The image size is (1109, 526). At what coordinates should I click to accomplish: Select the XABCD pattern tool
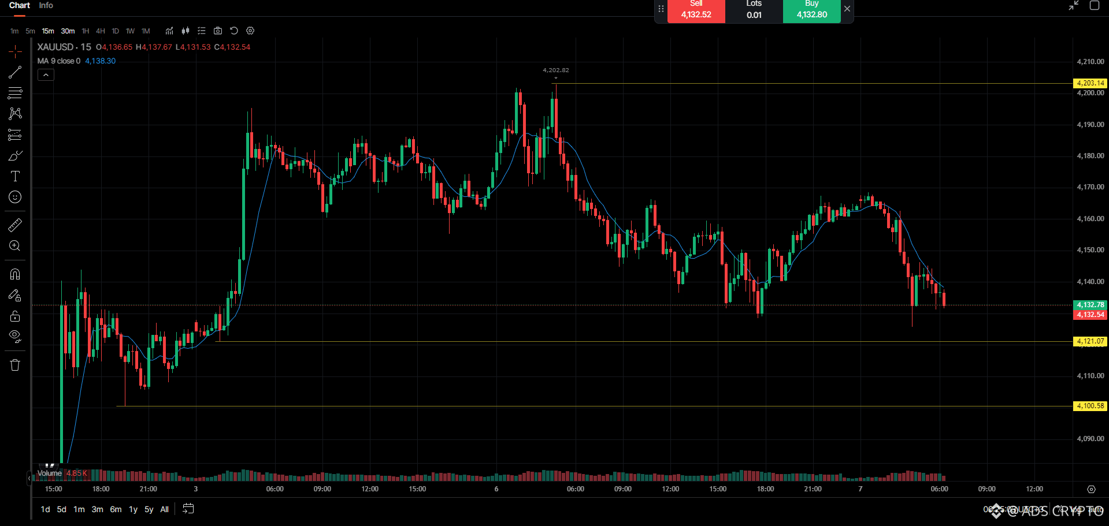pyautogui.click(x=15, y=114)
